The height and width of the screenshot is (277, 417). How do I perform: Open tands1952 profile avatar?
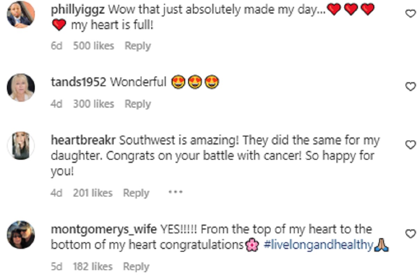click(x=21, y=87)
